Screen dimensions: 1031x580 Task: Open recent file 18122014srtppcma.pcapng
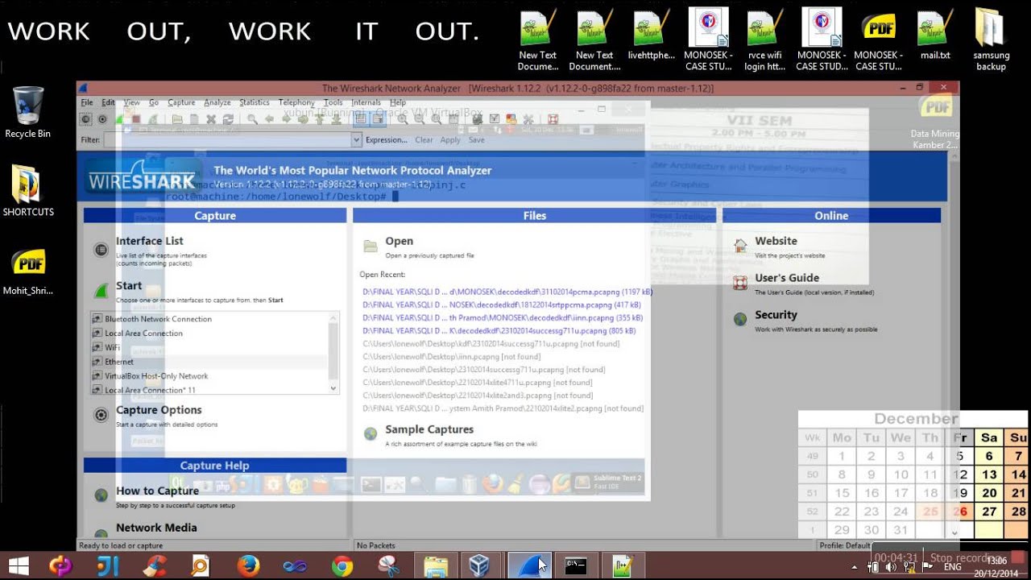coord(502,304)
